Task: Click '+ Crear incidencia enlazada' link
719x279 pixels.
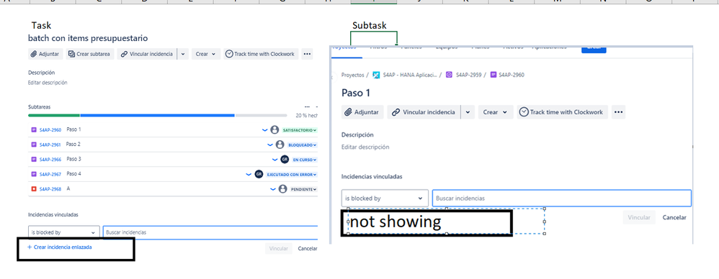Action: tap(59, 247)
